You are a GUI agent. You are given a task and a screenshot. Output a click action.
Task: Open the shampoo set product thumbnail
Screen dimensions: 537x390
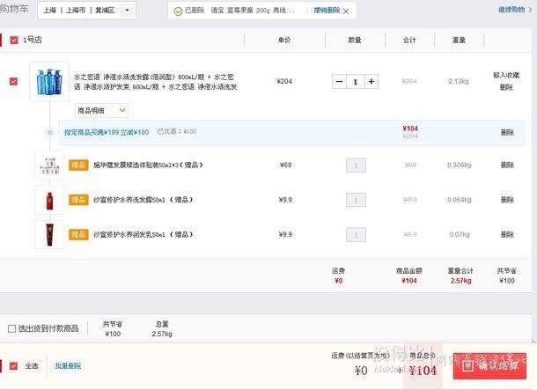click(x=49, y=82)
